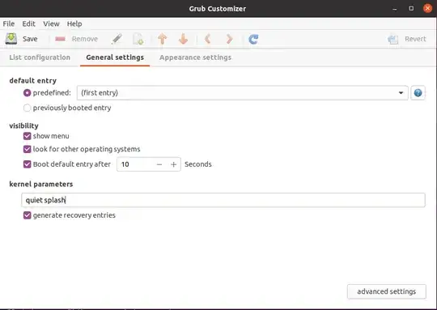
Task: Switch to Appearance settings tab
Action: point(195,57)
